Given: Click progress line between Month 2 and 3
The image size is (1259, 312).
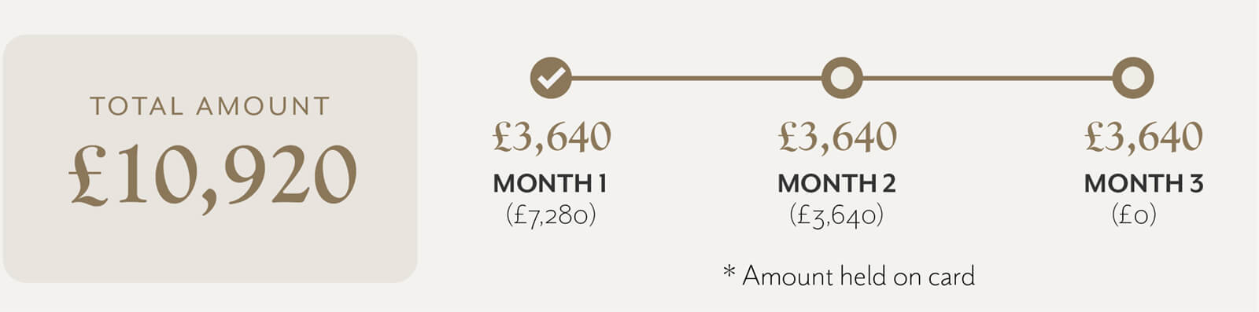Looking at the screenshot, I should tap(988, 78).
